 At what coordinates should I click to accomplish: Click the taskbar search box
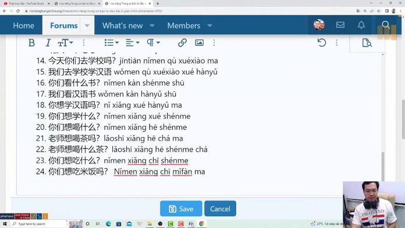coord(39,223)
